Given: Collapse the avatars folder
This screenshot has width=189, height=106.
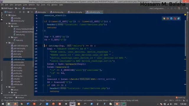Looking at the screenshot, I should 9,26.
